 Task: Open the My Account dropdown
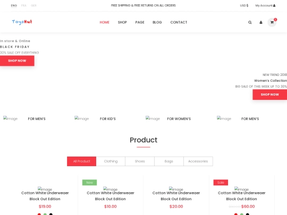[x=265, y=5]
